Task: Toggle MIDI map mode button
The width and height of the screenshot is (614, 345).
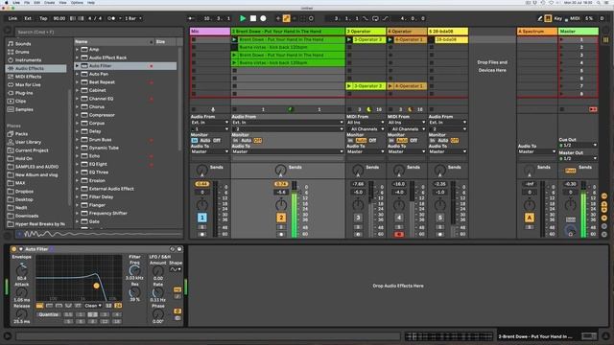Action: (575, 18)
